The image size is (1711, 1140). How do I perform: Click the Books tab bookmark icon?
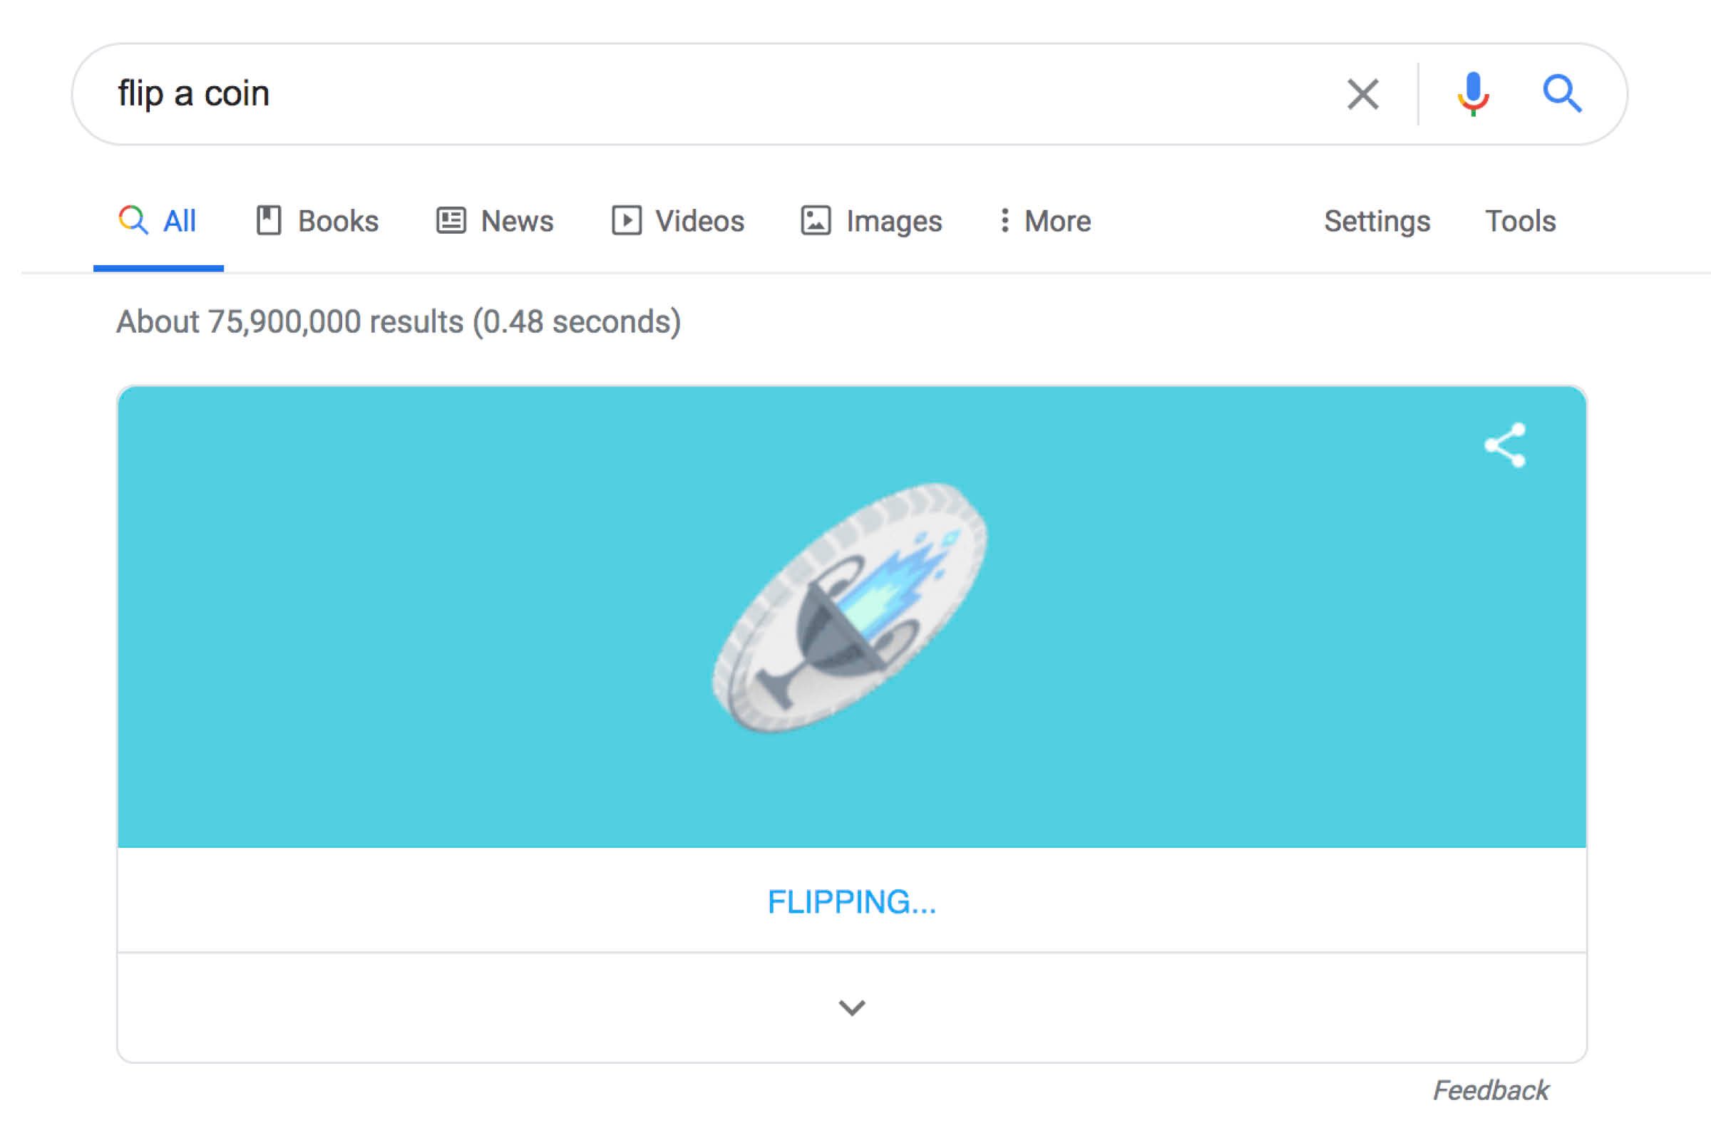click(x=270, y=221)
